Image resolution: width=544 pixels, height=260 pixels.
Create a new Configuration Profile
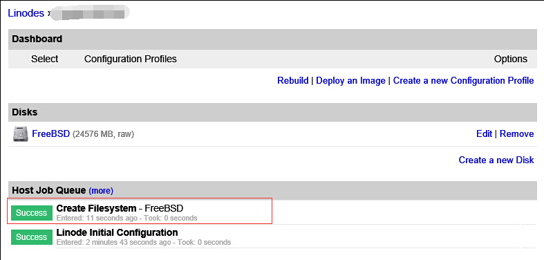(x=464, y=80)
